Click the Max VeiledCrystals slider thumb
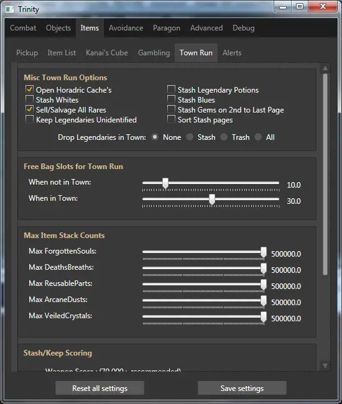342x404 pixels. (x=264, y=317)
